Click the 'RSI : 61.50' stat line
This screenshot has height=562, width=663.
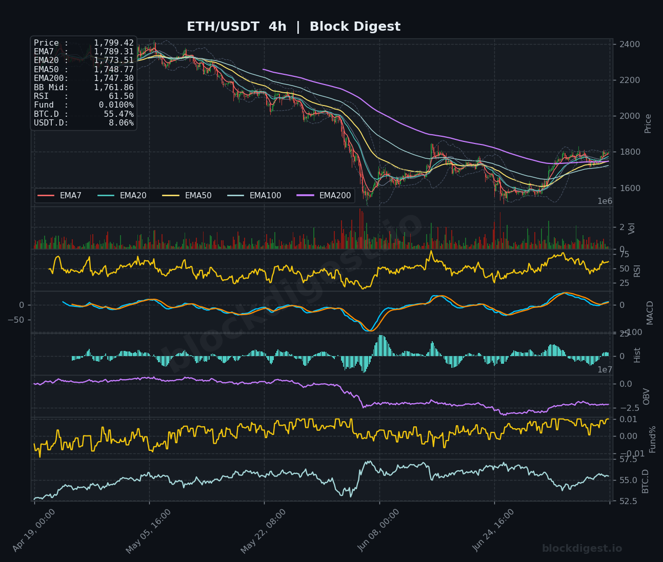[x=84, y=96]
